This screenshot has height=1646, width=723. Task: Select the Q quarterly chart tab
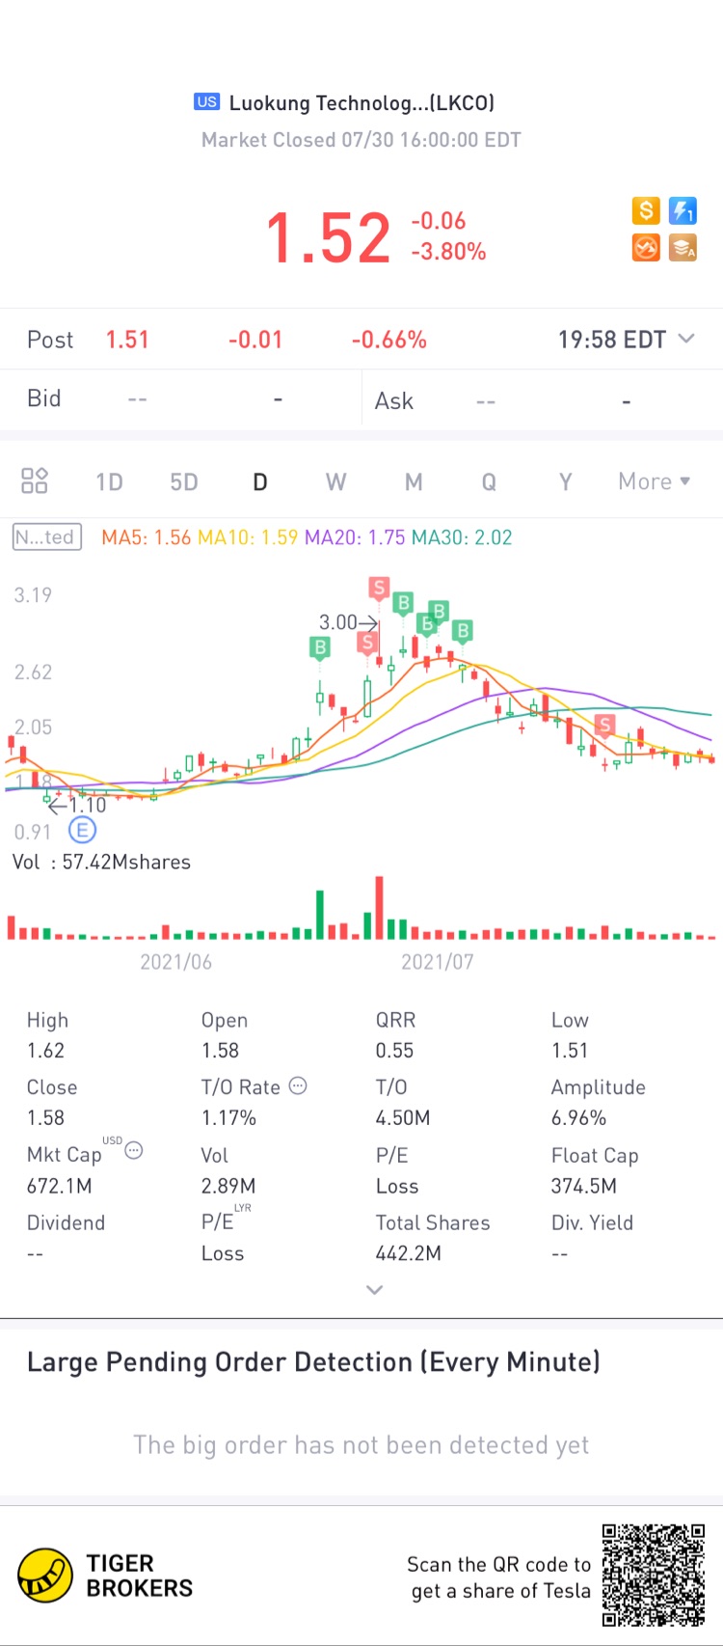(489, 481)
